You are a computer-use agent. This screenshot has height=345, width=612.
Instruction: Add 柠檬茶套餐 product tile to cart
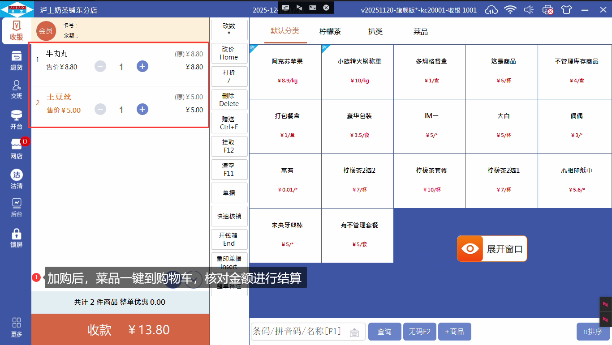point(431,181)
